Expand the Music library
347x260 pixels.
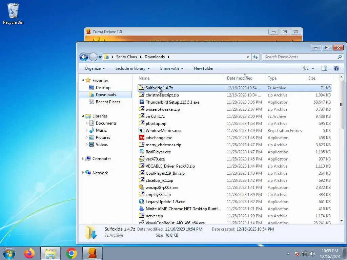[x=86, y=130]
